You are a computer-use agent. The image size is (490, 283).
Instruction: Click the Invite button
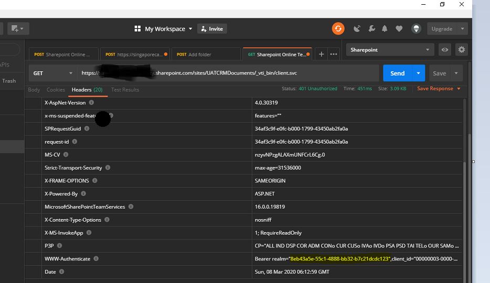[x=211, y=29]
